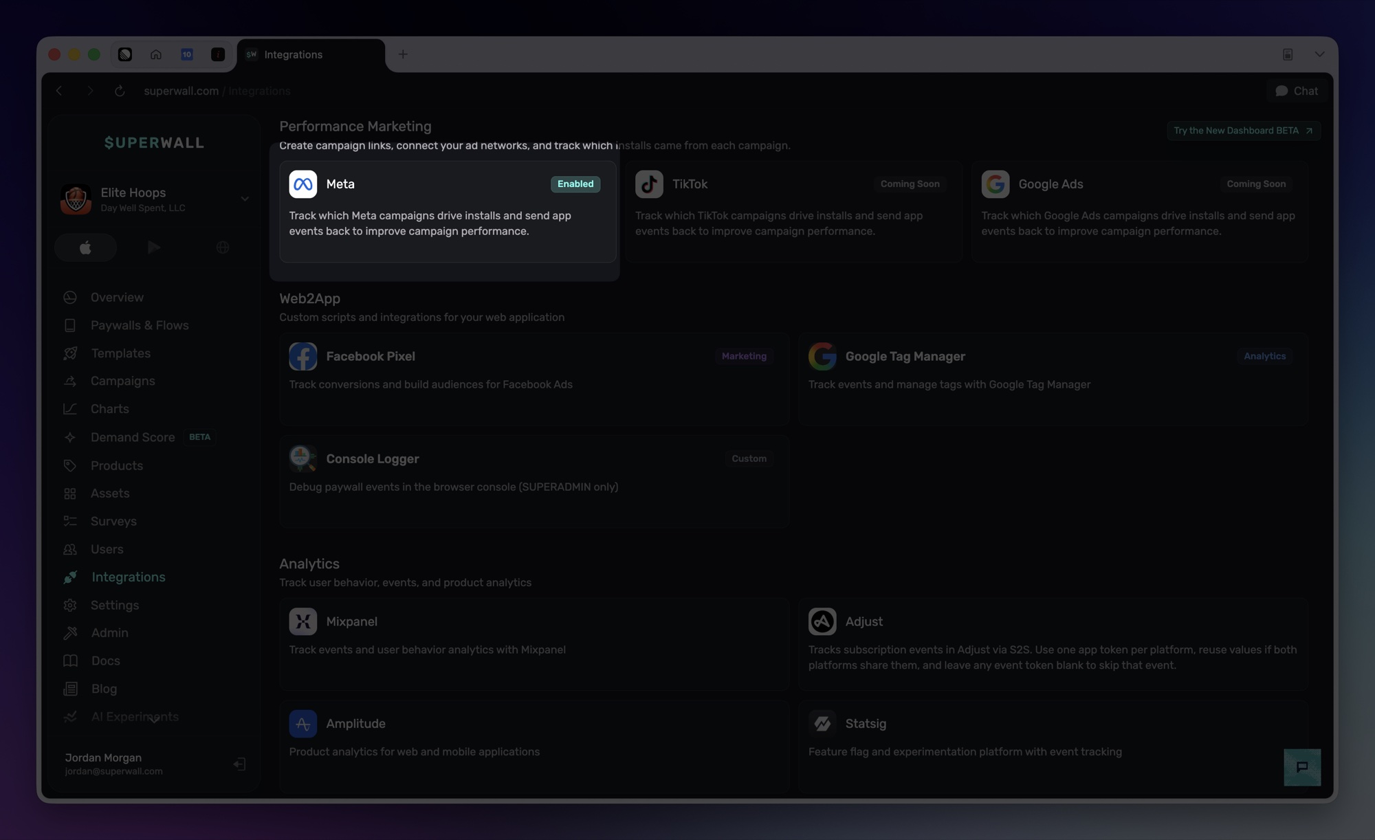The width and height of the screenshot is (1375, 840).
Task: Click the Google Ads logo icon
Action: click(995, 184)
